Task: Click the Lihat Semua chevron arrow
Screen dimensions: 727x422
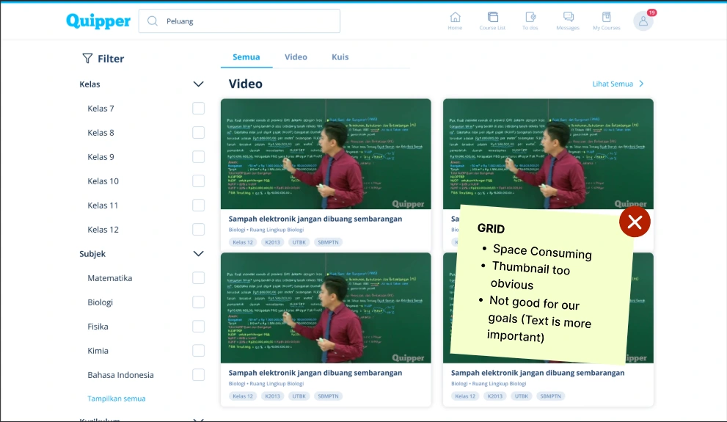Action: click(642, 84)
